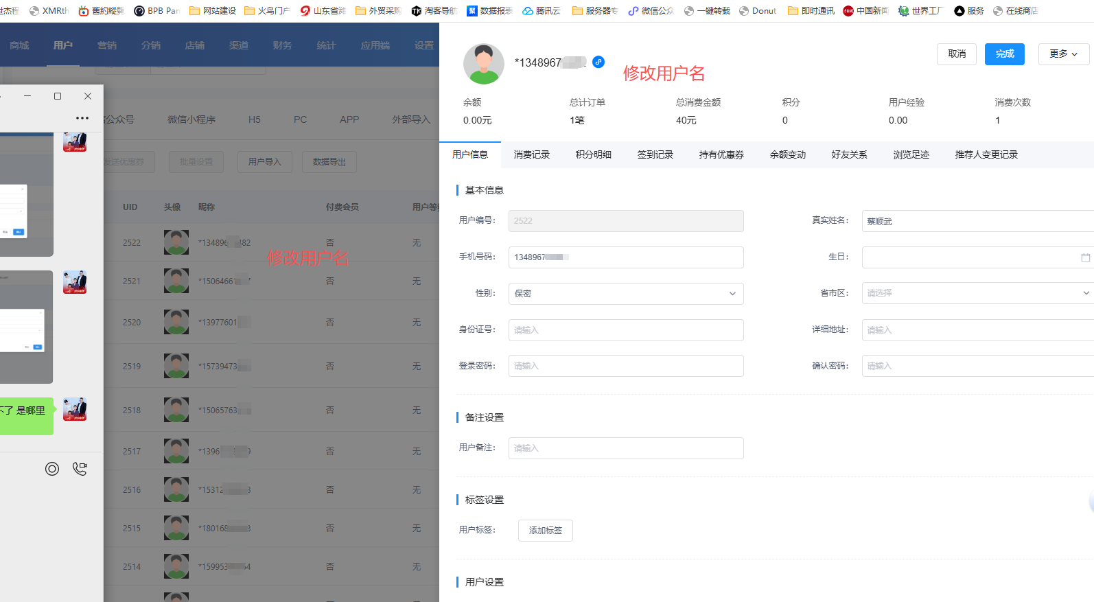The height and width of the screenshot is (602, 1094).
Task: Open the 网站建设 bookmark folder
Action: (213, 11)
